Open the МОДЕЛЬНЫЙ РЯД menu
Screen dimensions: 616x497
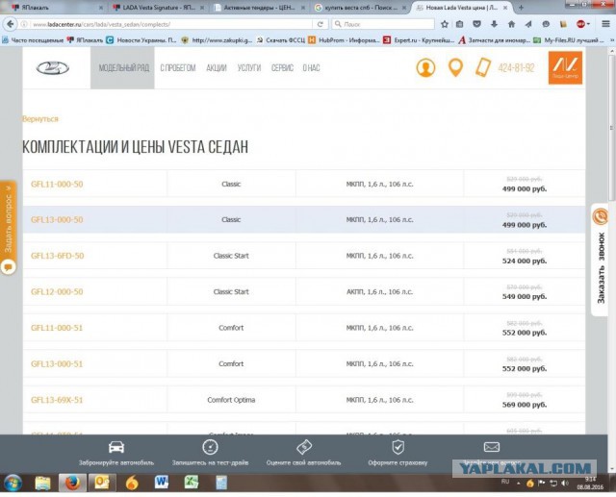click(123, 68)
